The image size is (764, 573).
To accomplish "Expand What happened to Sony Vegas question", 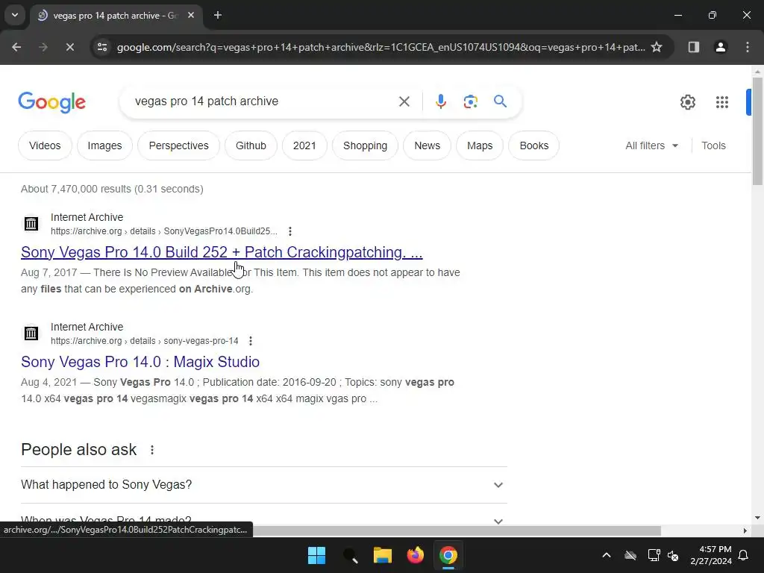I will (263, 485).
